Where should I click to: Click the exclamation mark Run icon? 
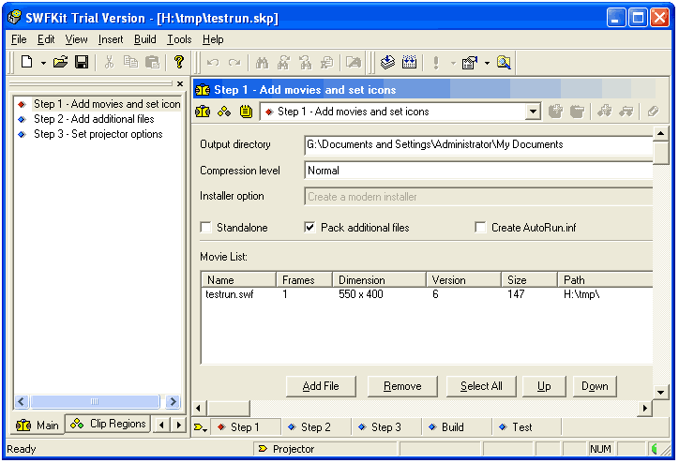436,63
